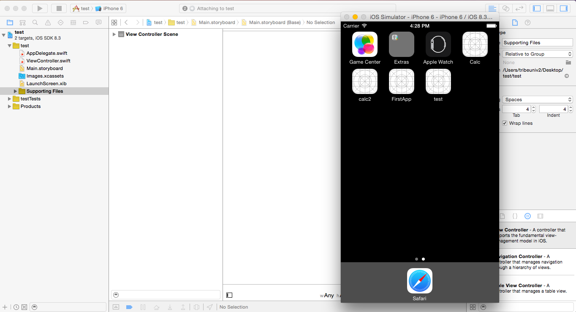Toggle the Debug area panel button

pyautogui.click(x=550, y=8)
